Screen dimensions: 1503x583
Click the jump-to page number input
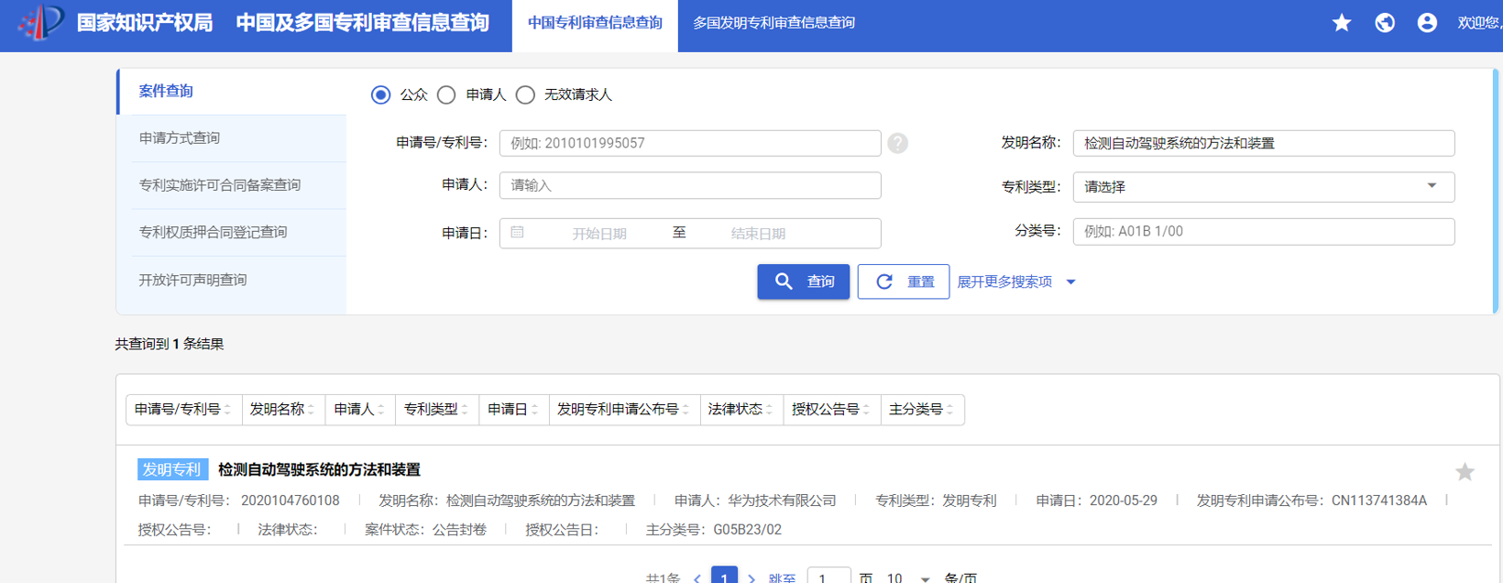(x=828, y=577)
